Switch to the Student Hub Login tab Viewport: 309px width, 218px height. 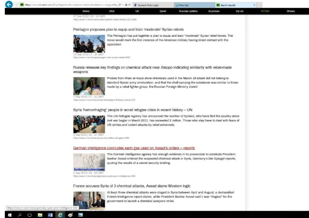point(153,5)
